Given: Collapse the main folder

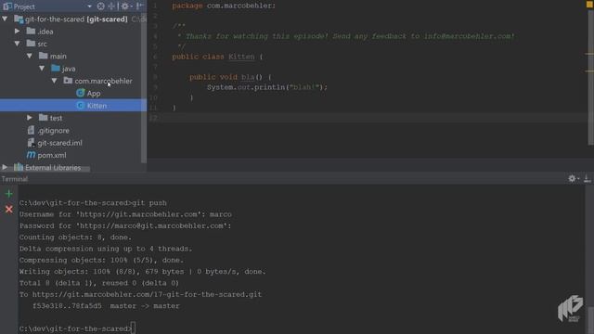Looking at the screenshot, I should click(x=30, y=56).
